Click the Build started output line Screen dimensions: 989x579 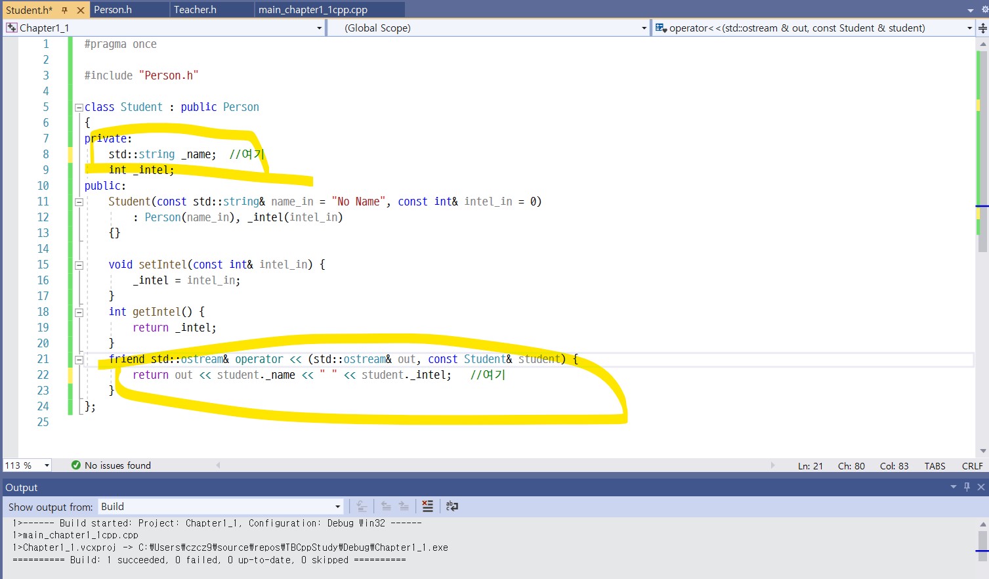coord(217,524)
